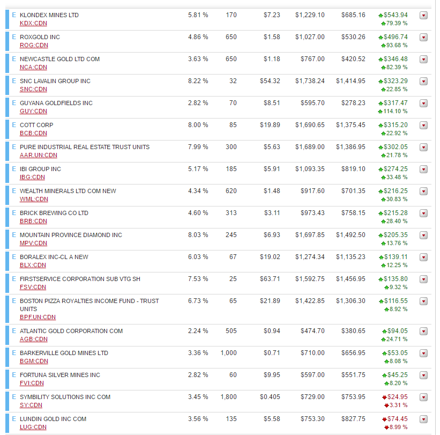Open the FVI:CDN ticker link

[32, 384]
